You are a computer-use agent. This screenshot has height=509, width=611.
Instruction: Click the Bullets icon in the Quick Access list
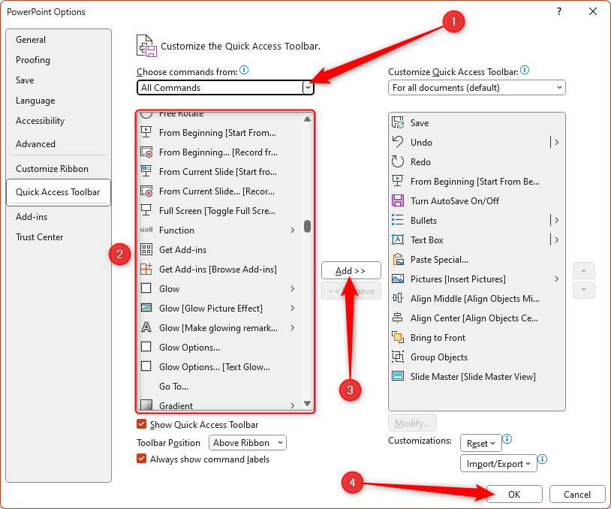point(398,220)
